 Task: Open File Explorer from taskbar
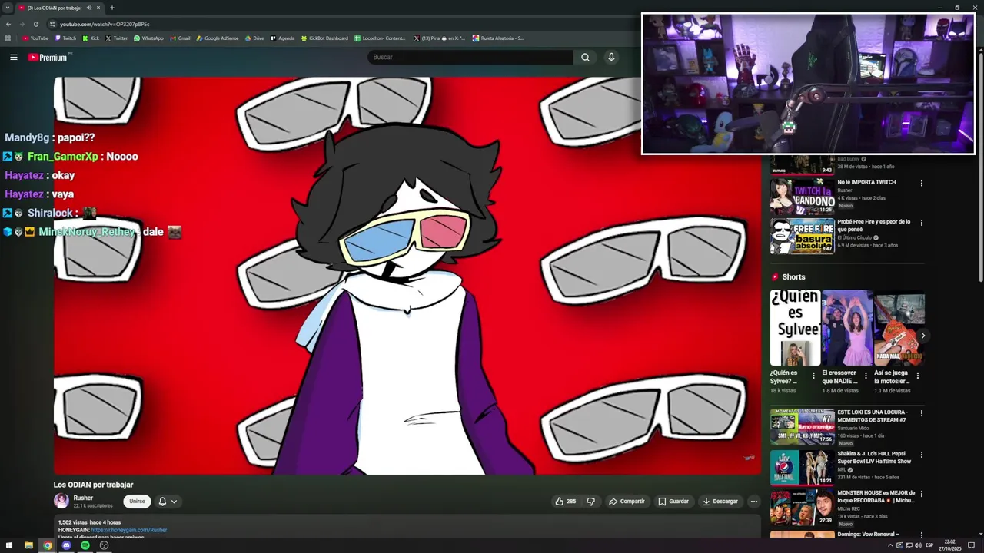pos(28,545)
